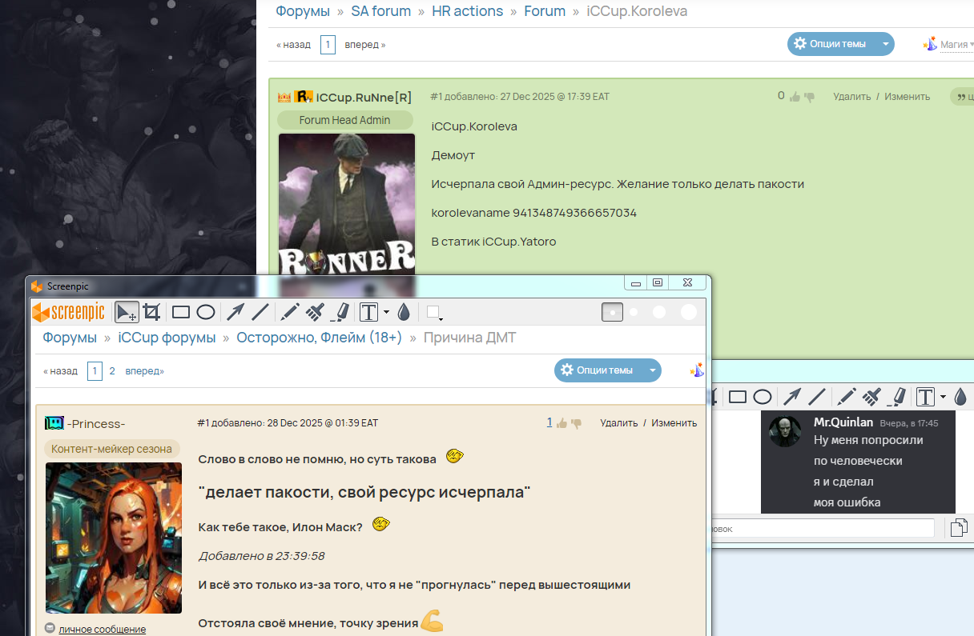Select the arrow tool in front Screenpic window
Screen dimensions: 974x636
click(235, 312)
